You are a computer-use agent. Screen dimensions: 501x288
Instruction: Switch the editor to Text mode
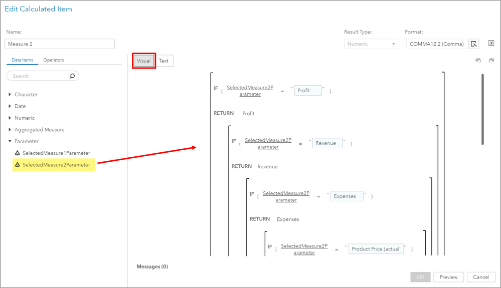click(163, 61)
